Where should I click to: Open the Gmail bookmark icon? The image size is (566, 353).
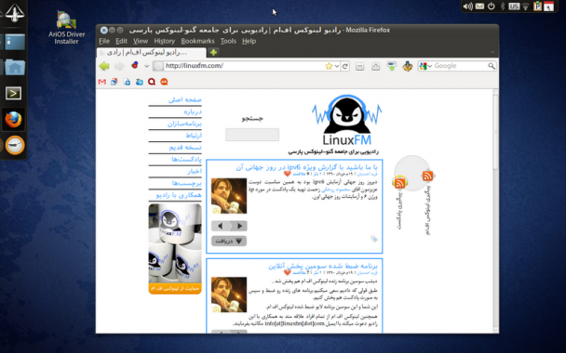102,82
